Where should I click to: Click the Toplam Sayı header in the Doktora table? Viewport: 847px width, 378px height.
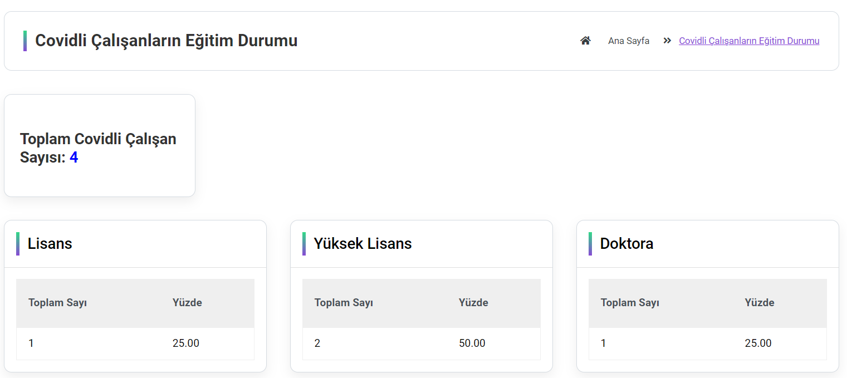(630, 302)
